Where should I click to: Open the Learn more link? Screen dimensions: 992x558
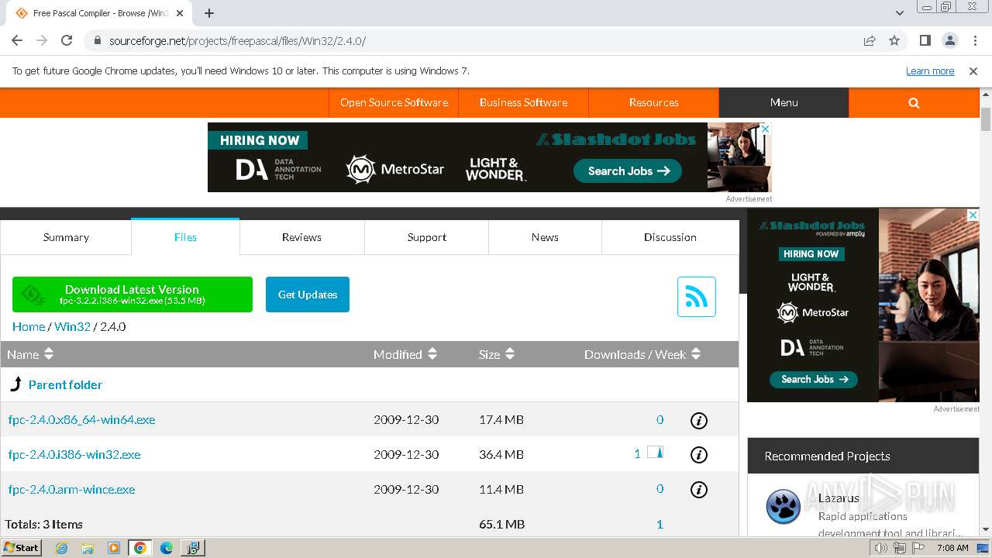[x=930, y=71]
